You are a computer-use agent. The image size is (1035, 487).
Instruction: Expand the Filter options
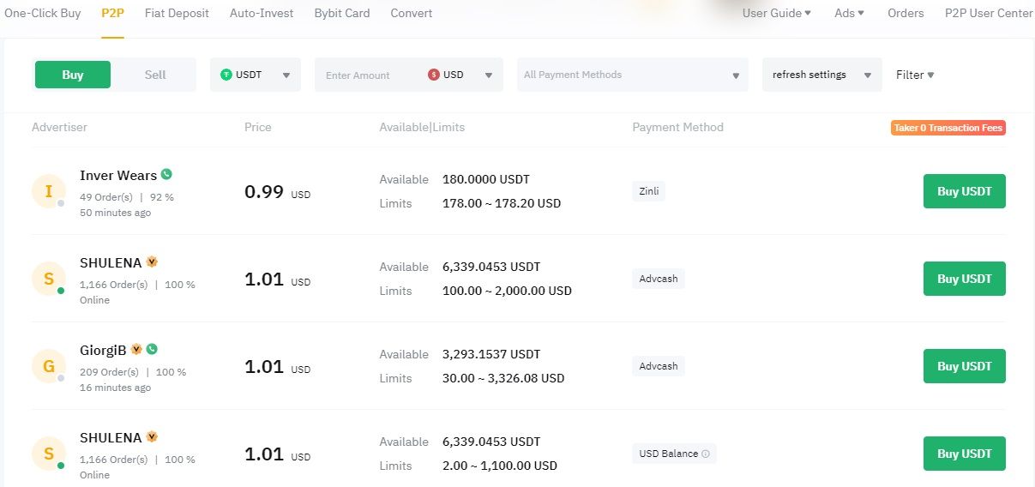(x=915, y=75)
